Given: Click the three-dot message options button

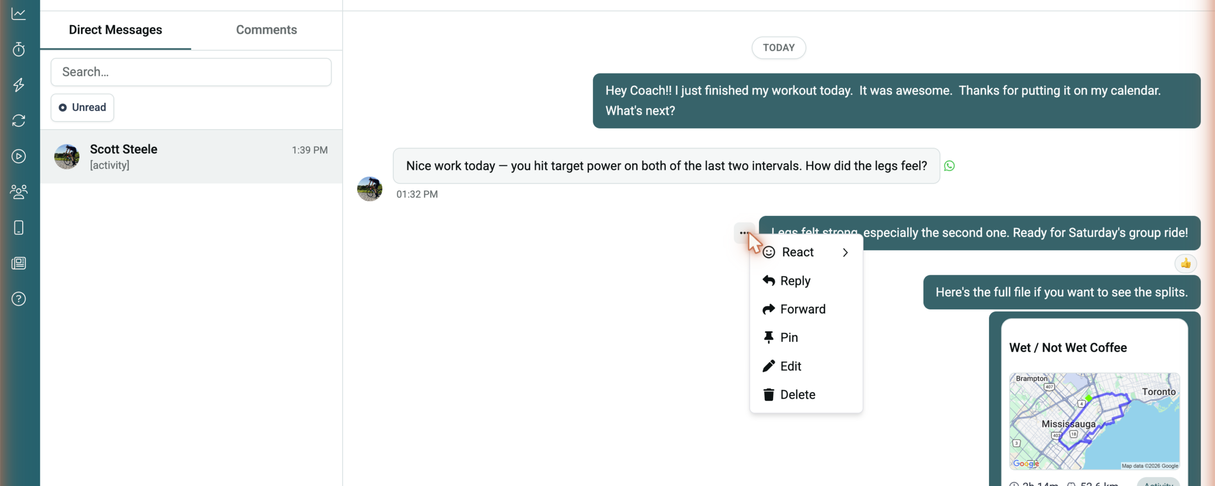Looking at the screenshot, I should tap(744, 233).
